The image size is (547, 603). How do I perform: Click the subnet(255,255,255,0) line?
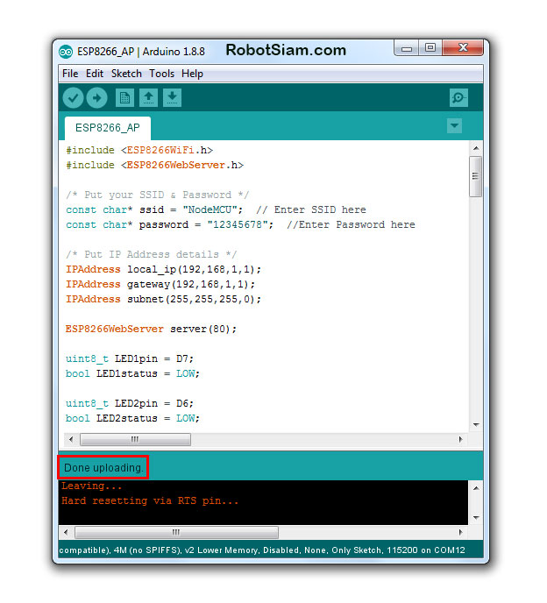point(163,299)
